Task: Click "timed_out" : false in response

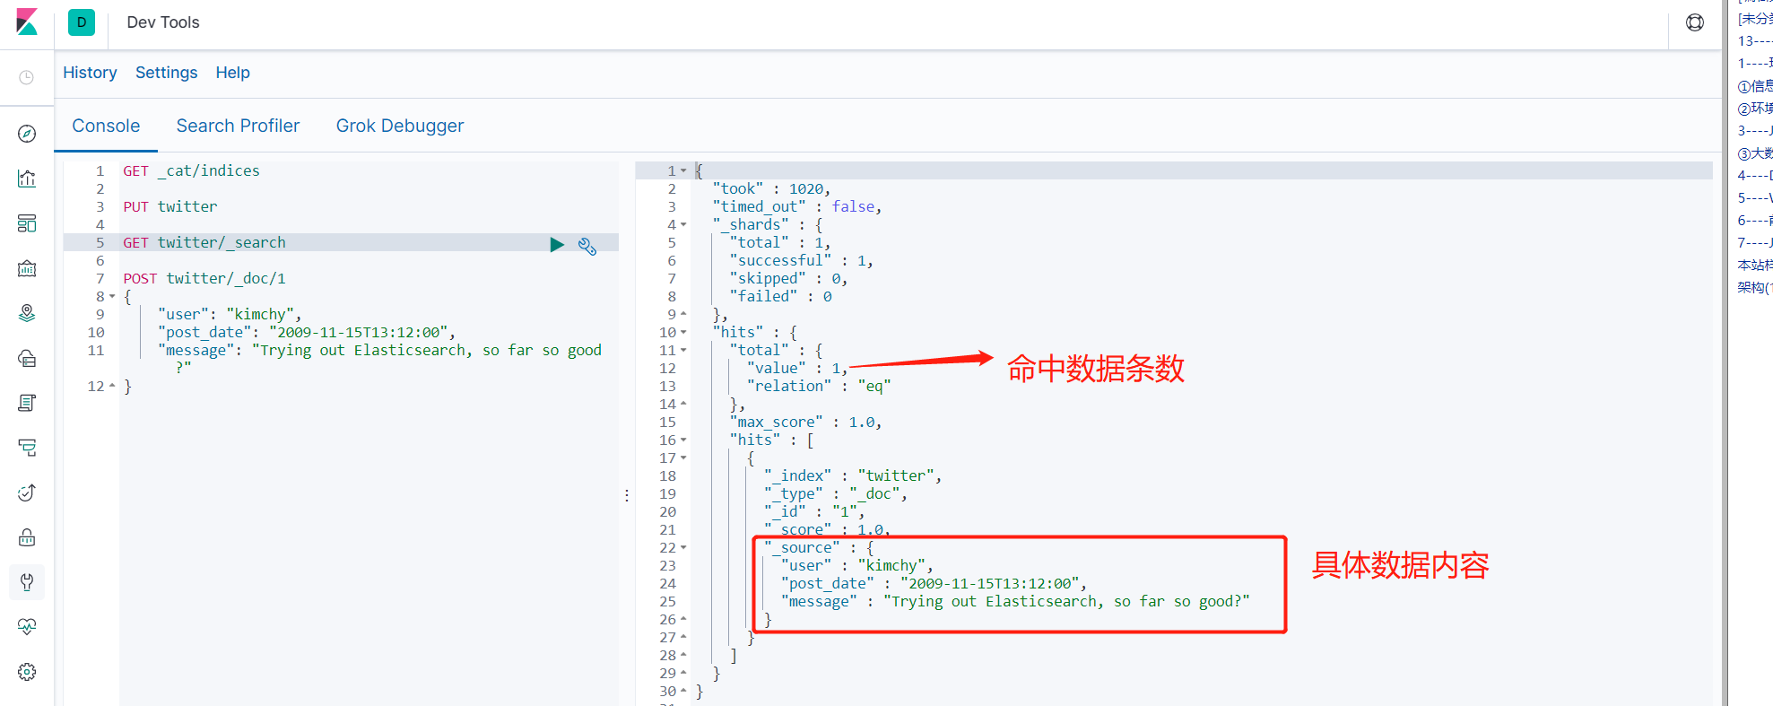Action: [x=797, y=206]
